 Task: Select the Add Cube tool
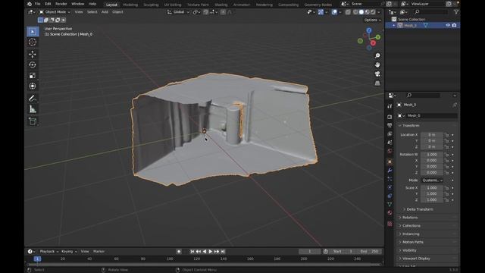[x=33, y=121]
